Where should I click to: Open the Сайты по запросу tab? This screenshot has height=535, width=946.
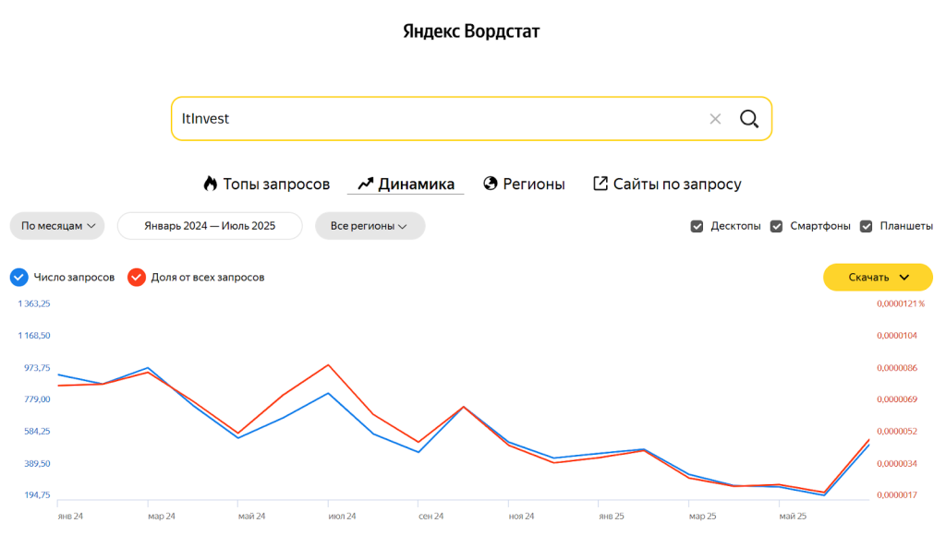[677, 184]
